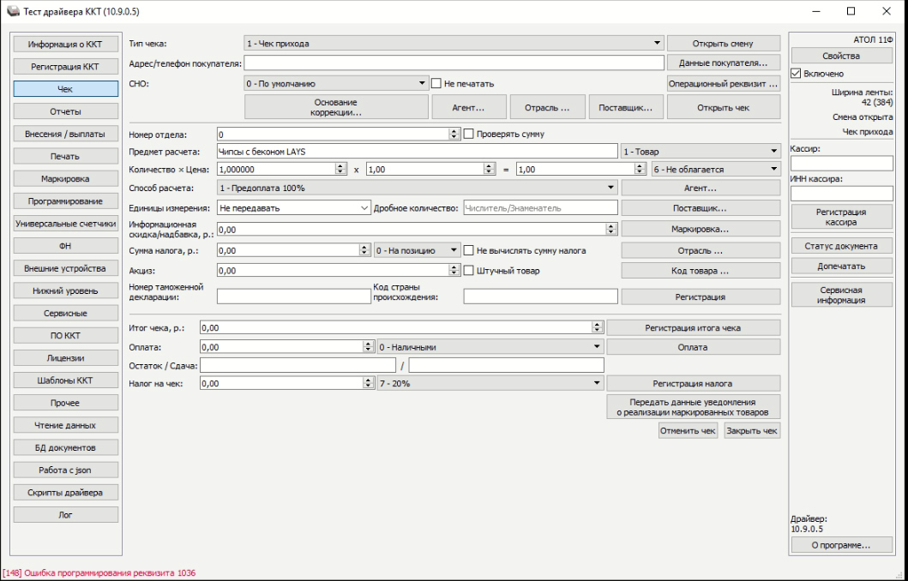This screenshot has height=581, width=908.
Task: Click the Закрыть чек button
Action: (751, 431)
